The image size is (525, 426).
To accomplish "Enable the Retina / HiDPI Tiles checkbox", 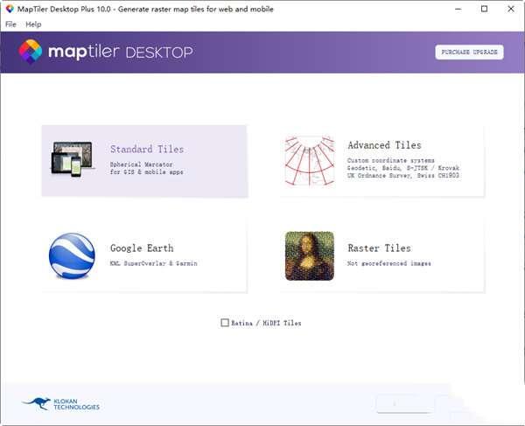I will [225, 323].
